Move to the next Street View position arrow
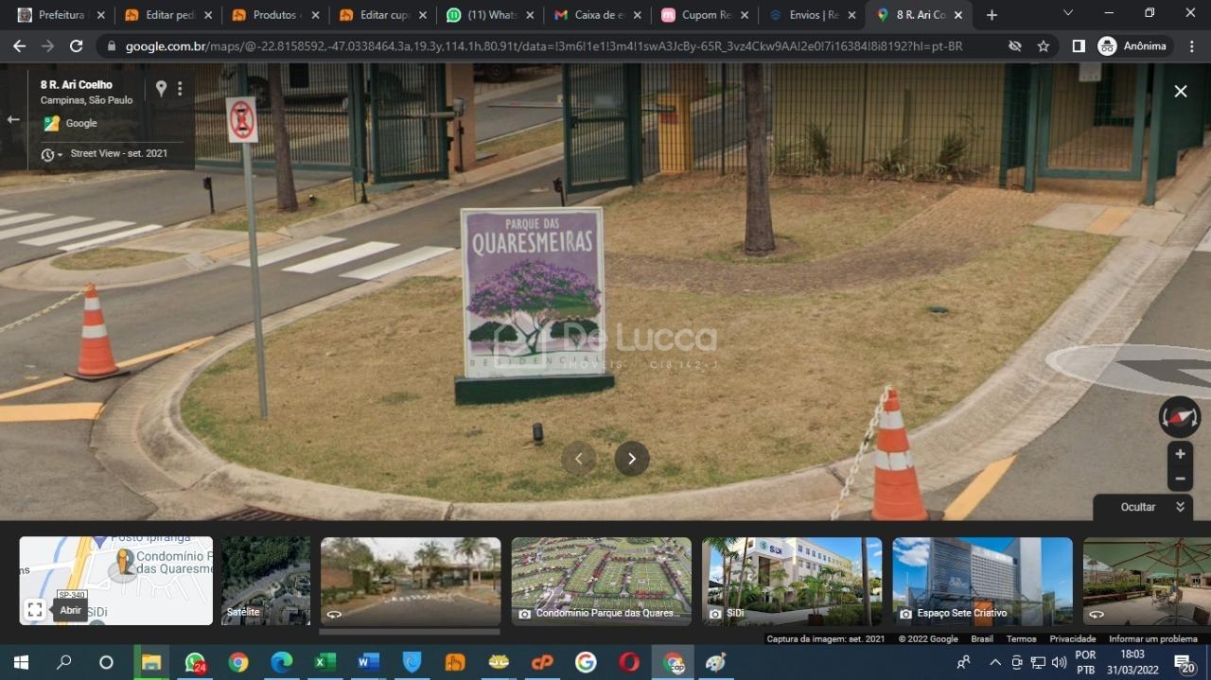The height and width of the screenshot is (680, 1211). 632,459
